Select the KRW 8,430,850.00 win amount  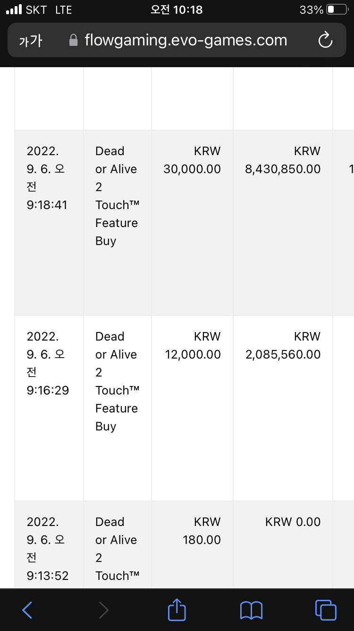(283, 160)
